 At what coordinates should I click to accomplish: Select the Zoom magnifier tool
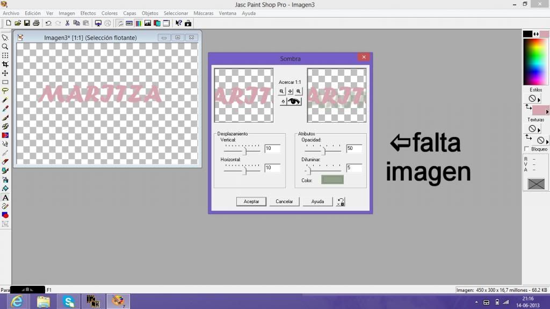[x=5, y=47]
